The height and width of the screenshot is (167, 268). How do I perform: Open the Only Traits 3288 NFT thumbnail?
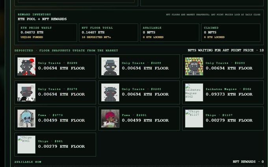110,66
